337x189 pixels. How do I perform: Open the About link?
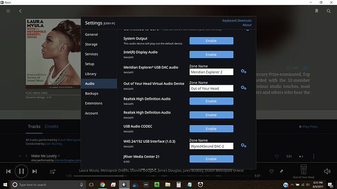pyautogui.click(x=247, y=25)
